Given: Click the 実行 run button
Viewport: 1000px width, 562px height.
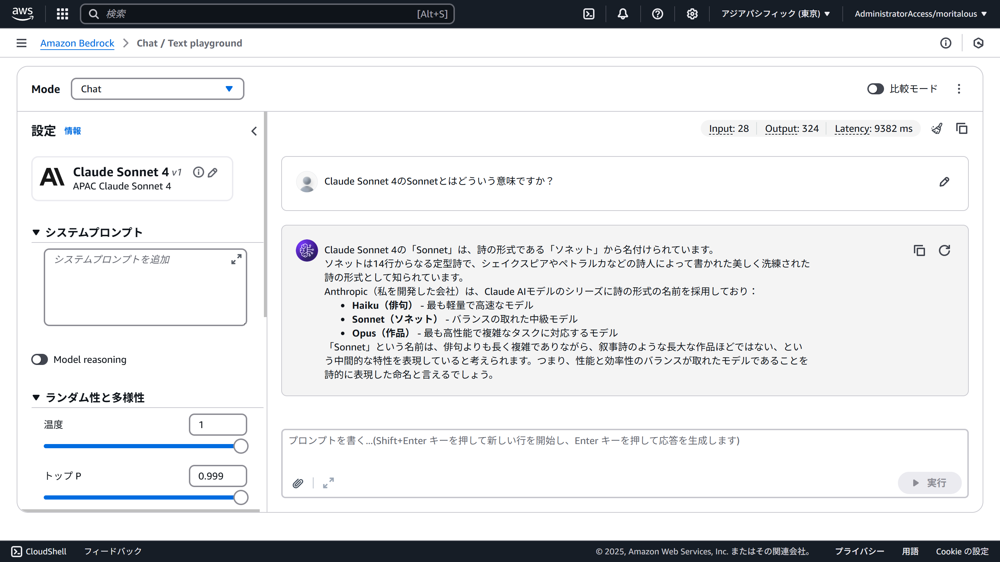Looking at the screenshot, I should coord(930,483).
